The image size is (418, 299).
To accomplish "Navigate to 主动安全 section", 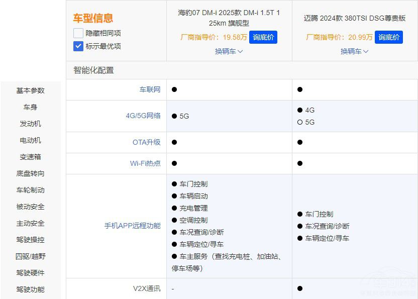I will (x=30, y=223).
